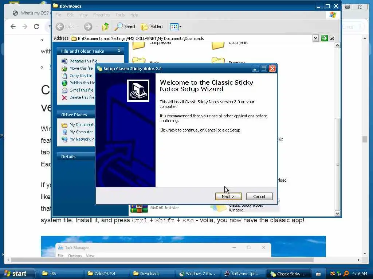Expand the Address bar dropdown arrow
373x279 pixels.
tap(315, 38)
